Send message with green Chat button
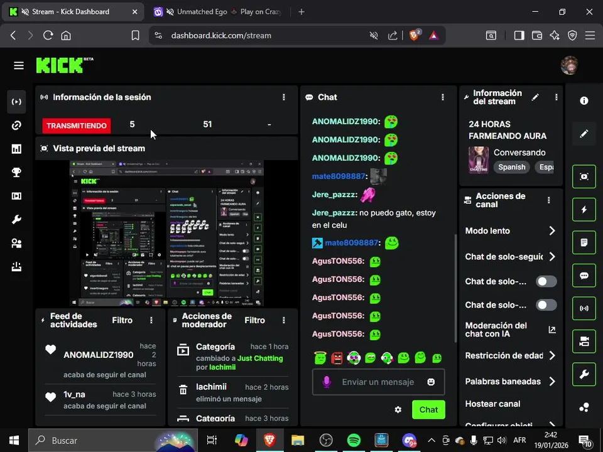The image size is (603, 452). (428, 410)
